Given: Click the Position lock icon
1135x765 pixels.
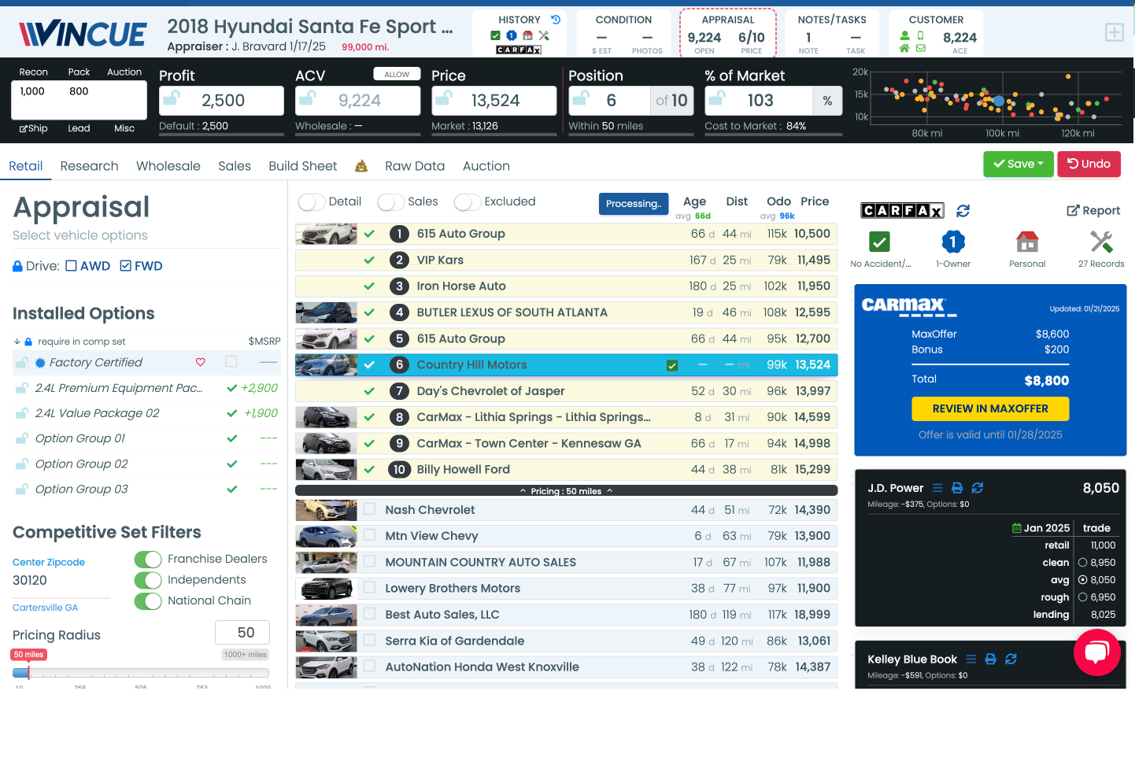Looking at the screenshot, I should coord(580,98).
